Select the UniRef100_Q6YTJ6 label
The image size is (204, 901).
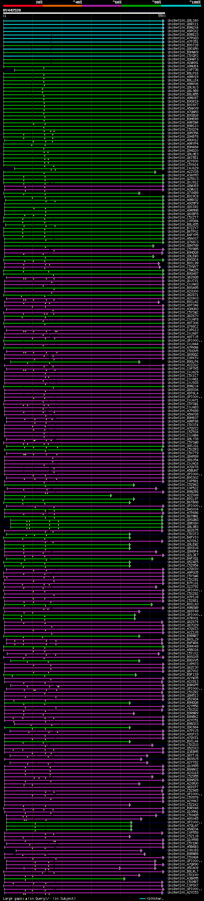tap(183, 756)
